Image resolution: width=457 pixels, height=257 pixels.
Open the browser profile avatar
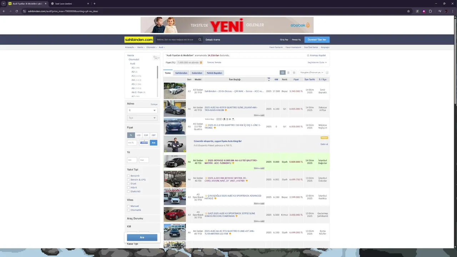(446, 11)
